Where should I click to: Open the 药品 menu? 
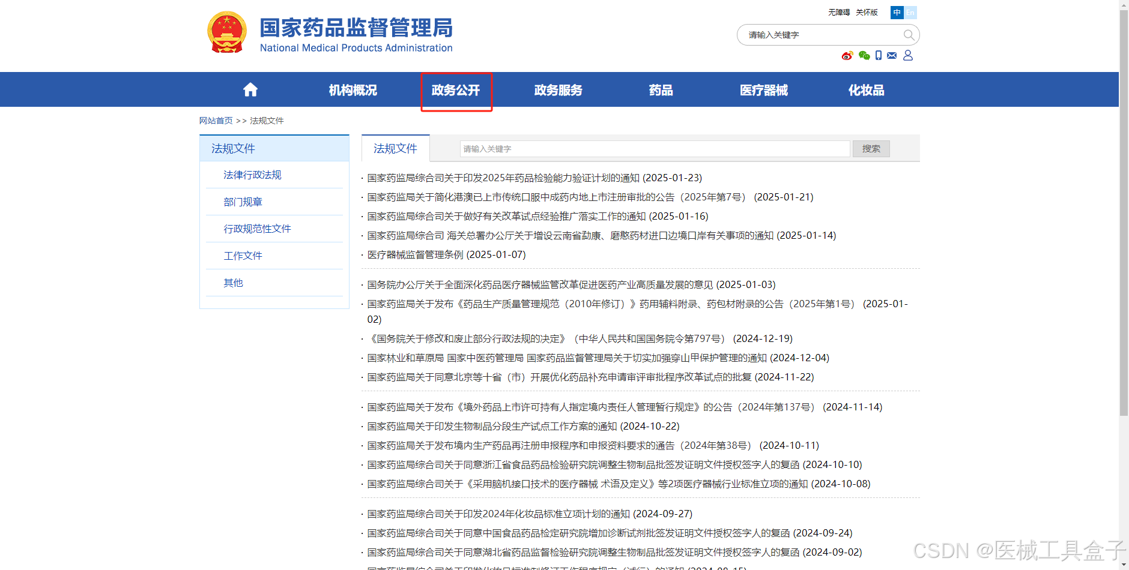661,90
